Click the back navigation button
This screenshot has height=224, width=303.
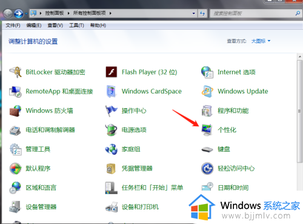pos(8,13)
